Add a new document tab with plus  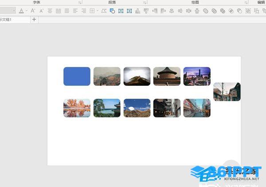[x=34, y=20]
